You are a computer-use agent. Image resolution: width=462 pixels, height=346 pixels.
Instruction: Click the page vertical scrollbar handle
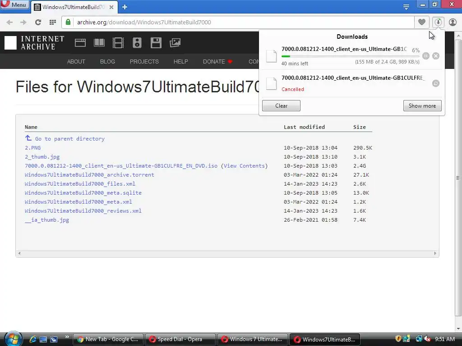click(x=458, y=178)
